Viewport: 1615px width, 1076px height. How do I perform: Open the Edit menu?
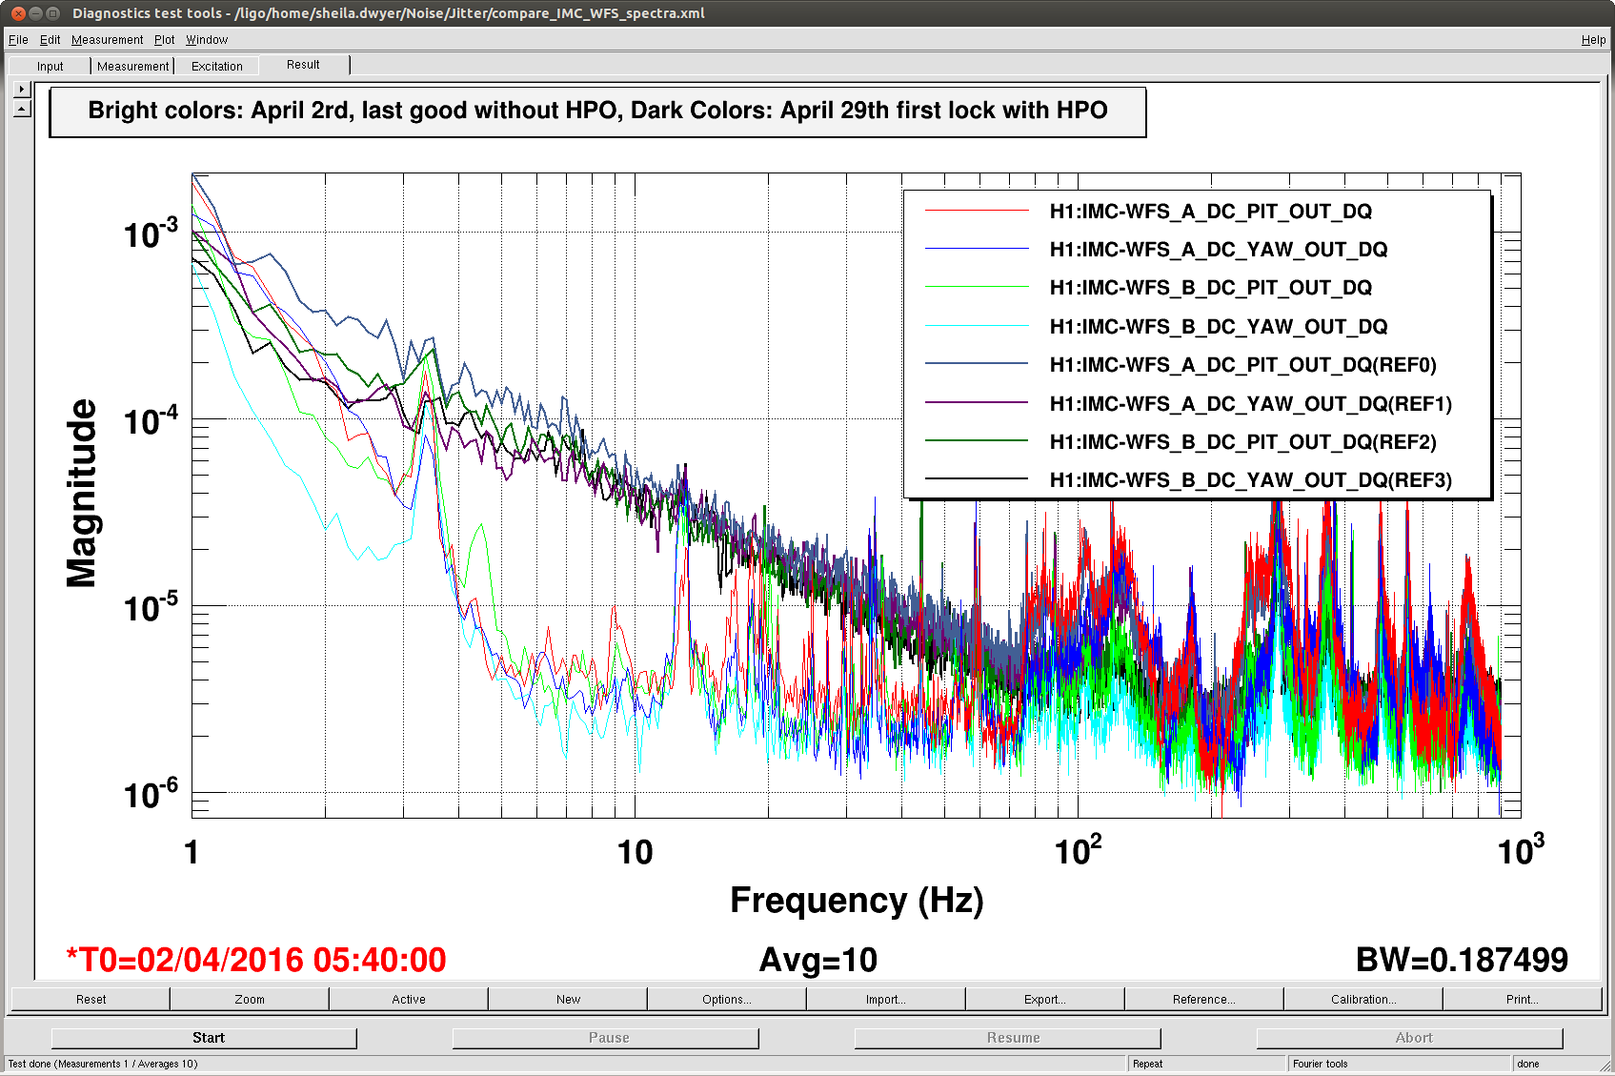pos(50,40)
